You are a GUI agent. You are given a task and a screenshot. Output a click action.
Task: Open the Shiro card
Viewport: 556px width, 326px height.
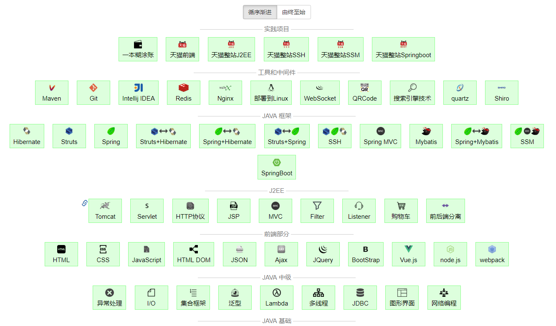tap(502, 93)
